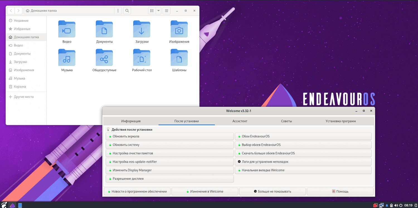Open Документы in the sidebar
The image size is (418, 208).
26,54
